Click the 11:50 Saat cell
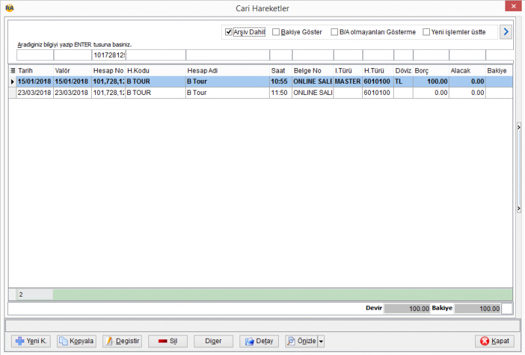Viewport: 525px width, 355px height. pyautogui.click(x=281, y=93)
